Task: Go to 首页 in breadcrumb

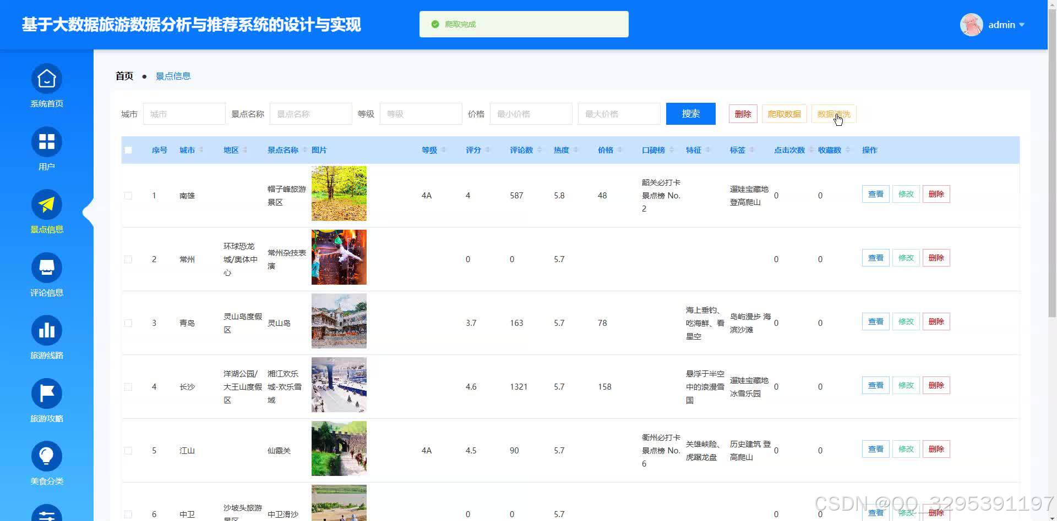Action: coord(124,76)
